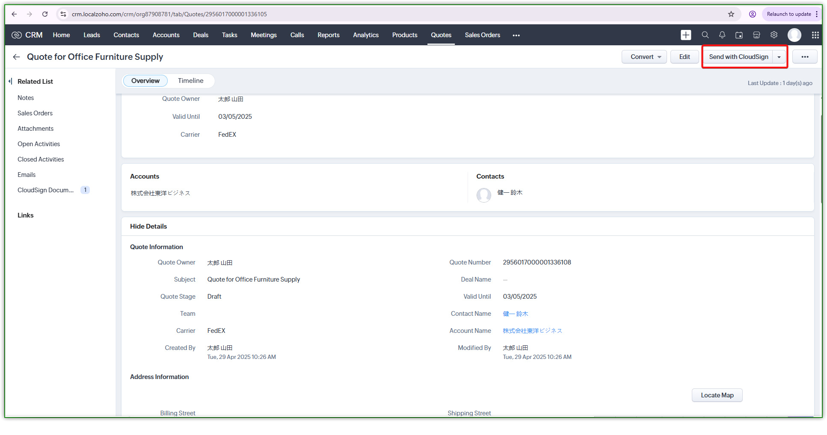Image resolution: width=827 pixels, height=435 pixels.
Task: Open the CRM search magnifier icon
Action: [x=705, y=35]
